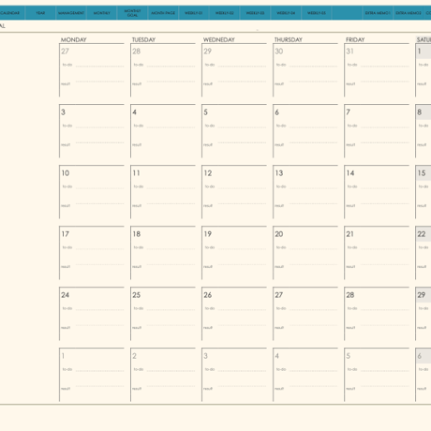Screen dimensions: 431x431
Task: Select the date number 19
Action: 208,234
